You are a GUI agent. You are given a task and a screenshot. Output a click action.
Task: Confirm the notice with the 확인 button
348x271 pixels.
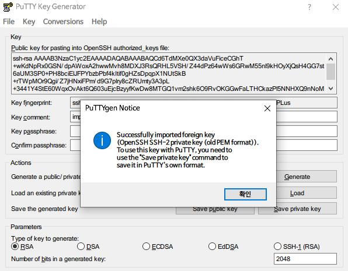245,194
